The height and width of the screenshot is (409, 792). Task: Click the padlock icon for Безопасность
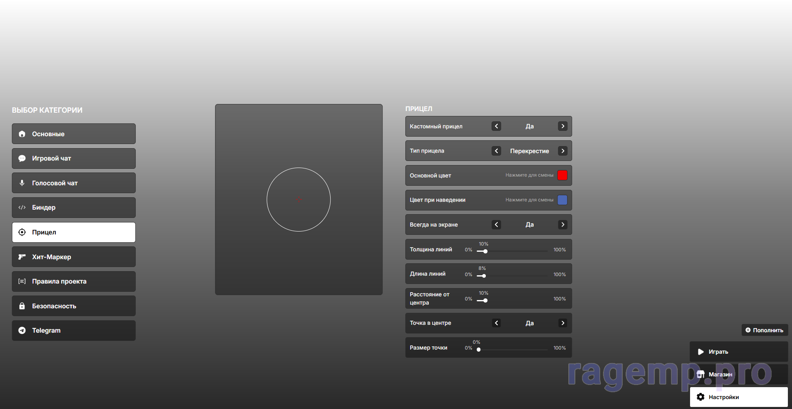[x=22, y=306]
